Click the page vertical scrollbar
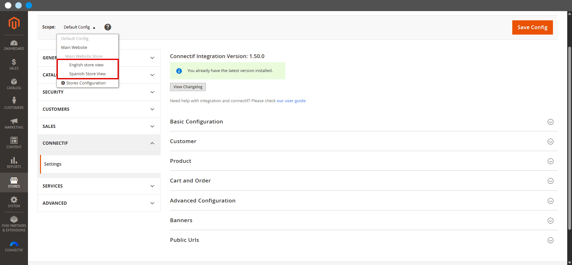The image size is (572, 265). point(569,138)
